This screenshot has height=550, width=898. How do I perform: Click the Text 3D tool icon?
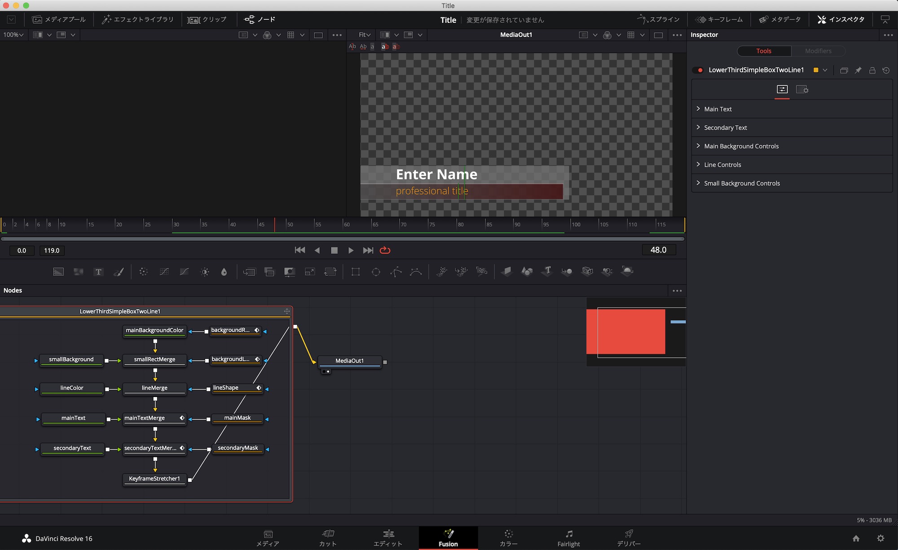[547, 271]
